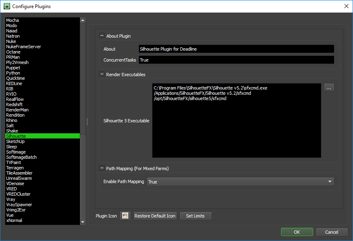Select TileAssembler in the plugin list
The width and height of the screenshot is (353, 241).
(43, 173)
